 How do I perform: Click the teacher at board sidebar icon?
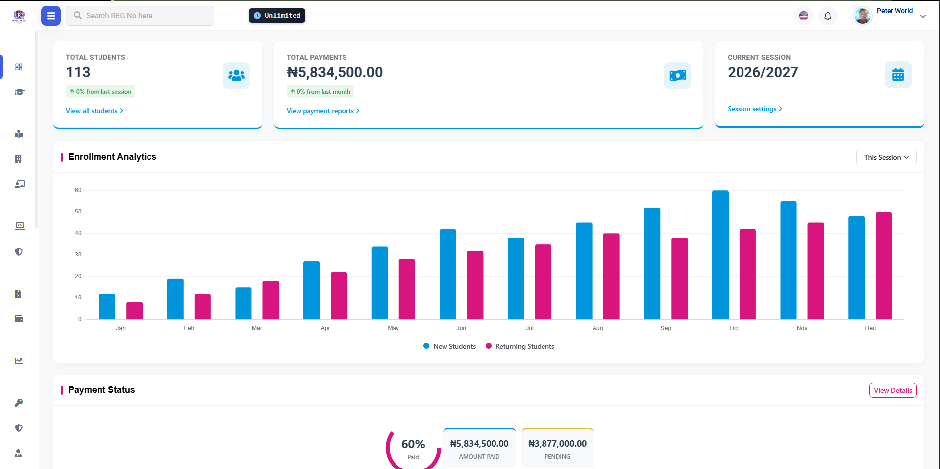pyautogui.click(x=19, y=184)
